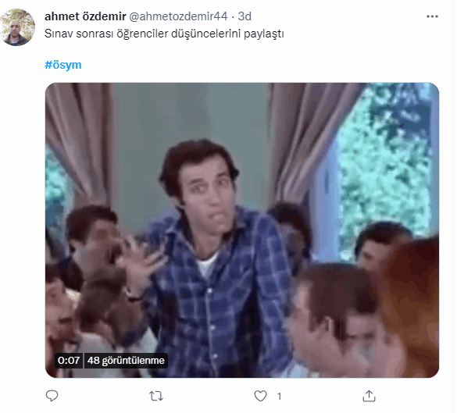Open ahmet özdemir's profile avatar
Viewport: 457px width, 413px height.
pyautogui.click(x=18, y=27)
